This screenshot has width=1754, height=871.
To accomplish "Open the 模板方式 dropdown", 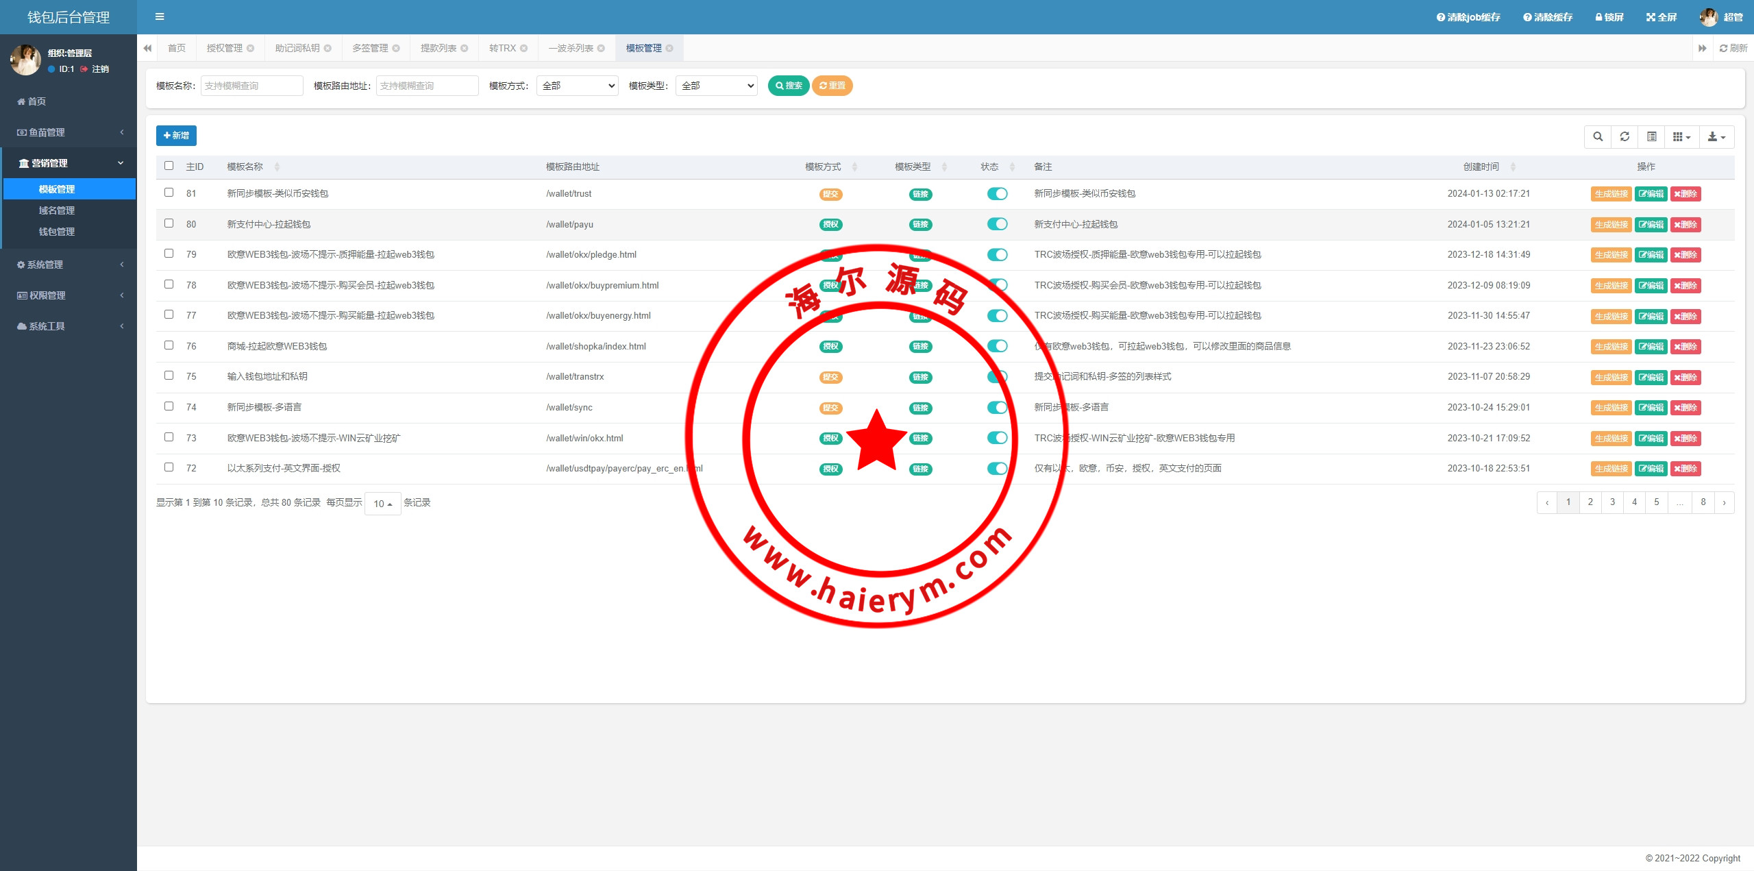I will point(577,86).
